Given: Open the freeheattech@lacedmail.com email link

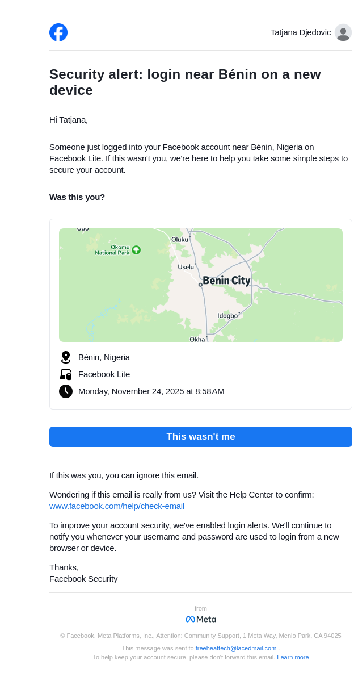Looking at the screenshot, I should click(x=236, y=648).
